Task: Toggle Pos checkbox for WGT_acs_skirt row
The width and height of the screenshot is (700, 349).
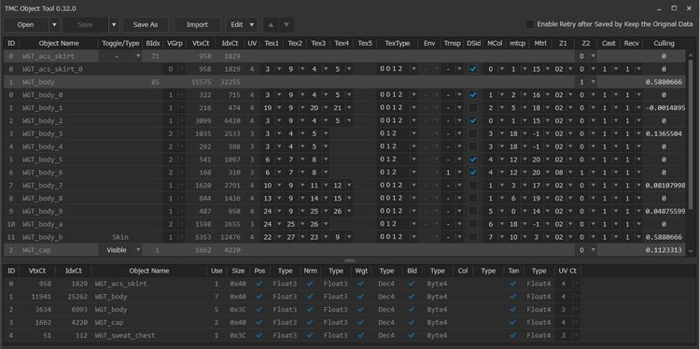Action: click(259, 284)
